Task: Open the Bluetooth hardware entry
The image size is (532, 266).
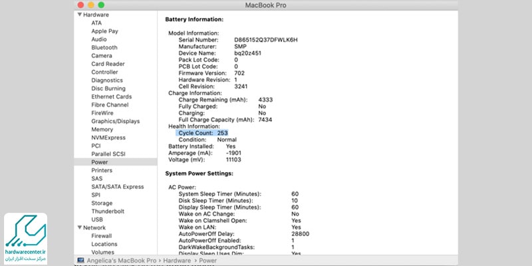Action: pyautogui.click(x=104, y=47)
